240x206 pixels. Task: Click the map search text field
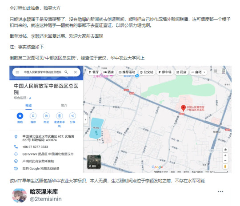[43, 72]
